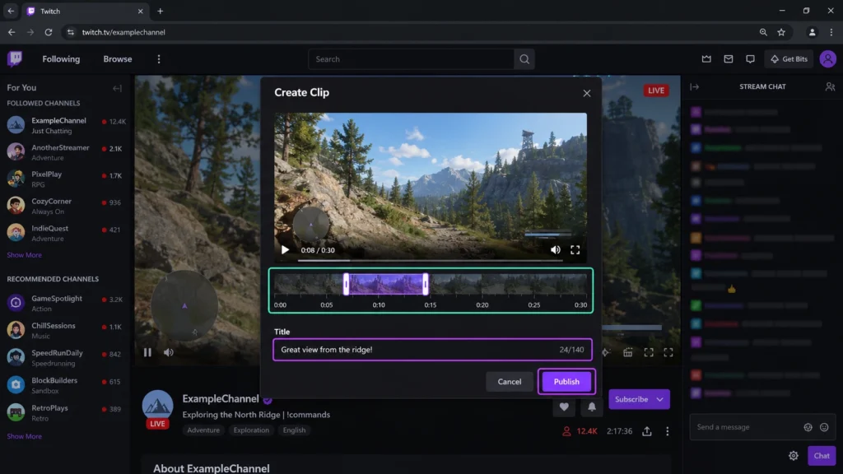Click Show More under Followed Channels
The width and height of the screenshot is (843, 474).
coord(24,255)
